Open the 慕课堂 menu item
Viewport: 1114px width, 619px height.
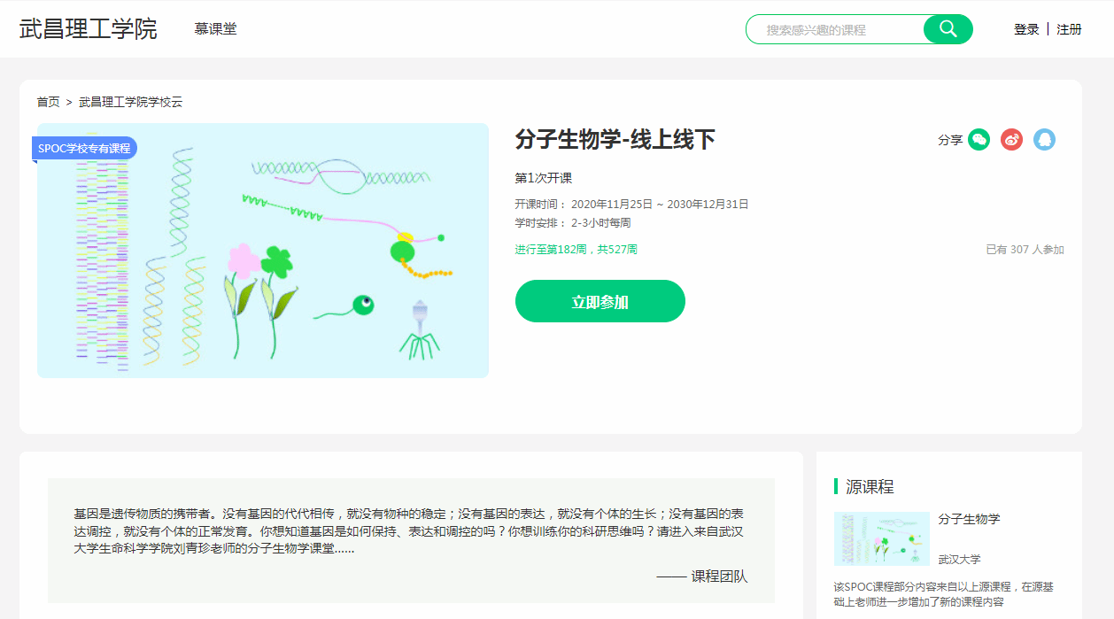[215, 29]
